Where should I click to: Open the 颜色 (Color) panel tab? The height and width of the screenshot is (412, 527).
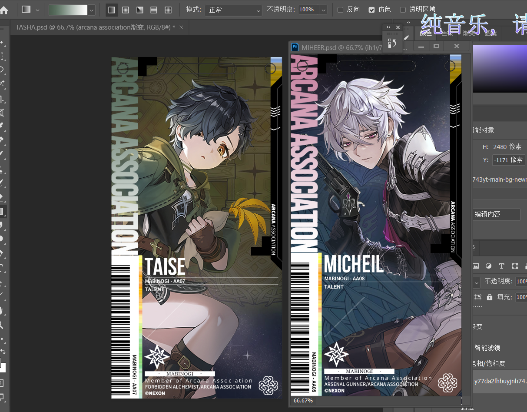[x=426, y=33]
